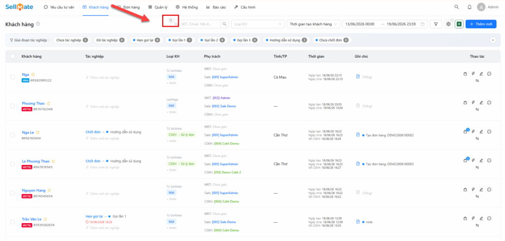Tick the checkbox for Nguyen Hang row
The image size is (505, 241).
coord(12,193)
